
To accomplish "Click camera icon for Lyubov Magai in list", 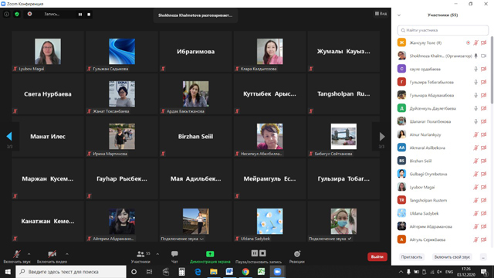I will pyautogui.click(x=484, y=187).
